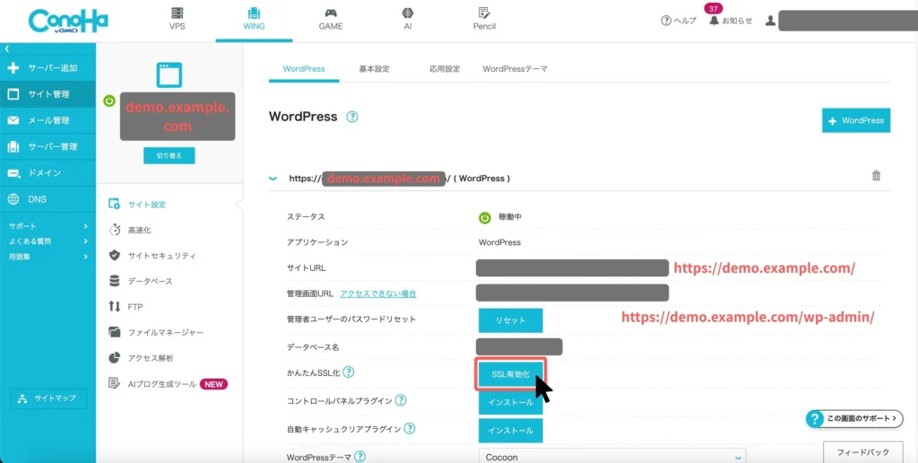Open お知らせ notifications bell
Viewport: 918px width, 463px height.
point(730,22)
